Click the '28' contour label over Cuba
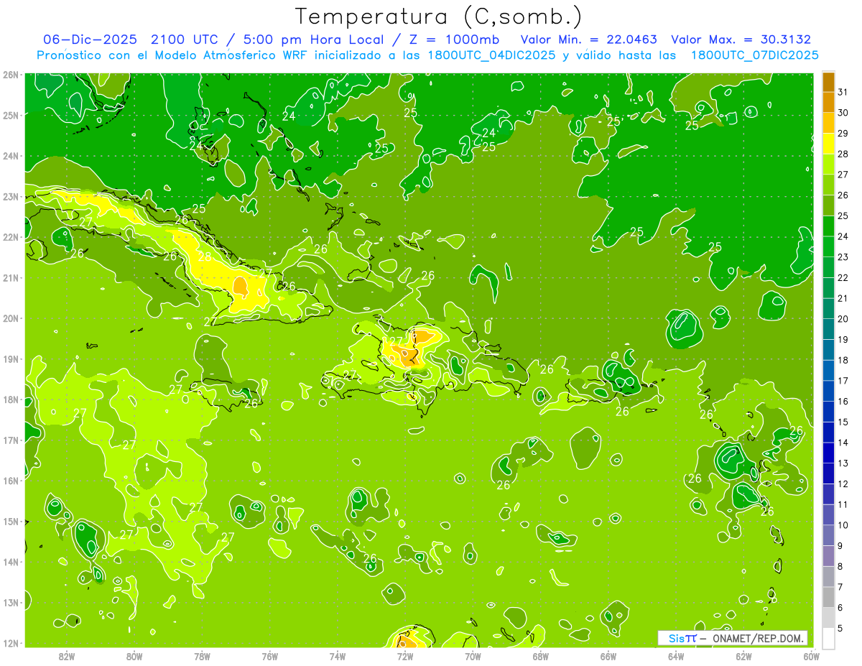 coord(205,256)
